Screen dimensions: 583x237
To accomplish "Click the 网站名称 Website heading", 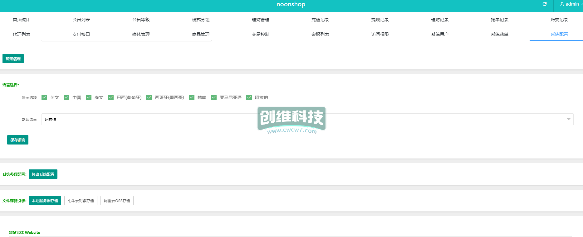I will coord(24,232).
